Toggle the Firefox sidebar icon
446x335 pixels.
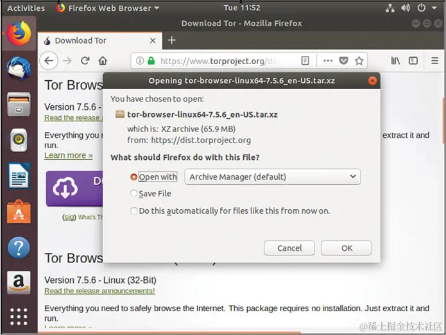[x=413, y=60]
